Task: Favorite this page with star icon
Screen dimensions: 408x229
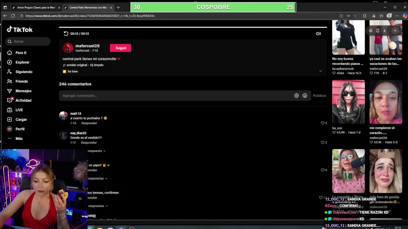Action: click(355, 16)
